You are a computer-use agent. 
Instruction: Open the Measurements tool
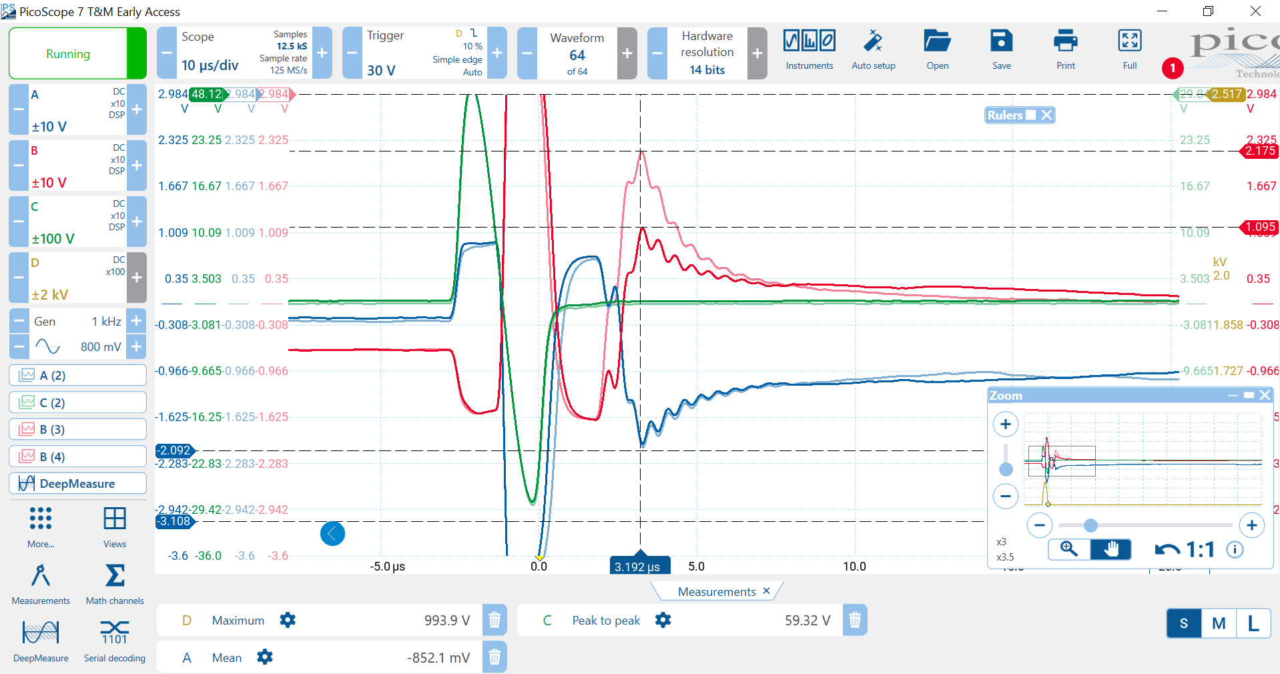pyautogui.click(x=41, y=584)
